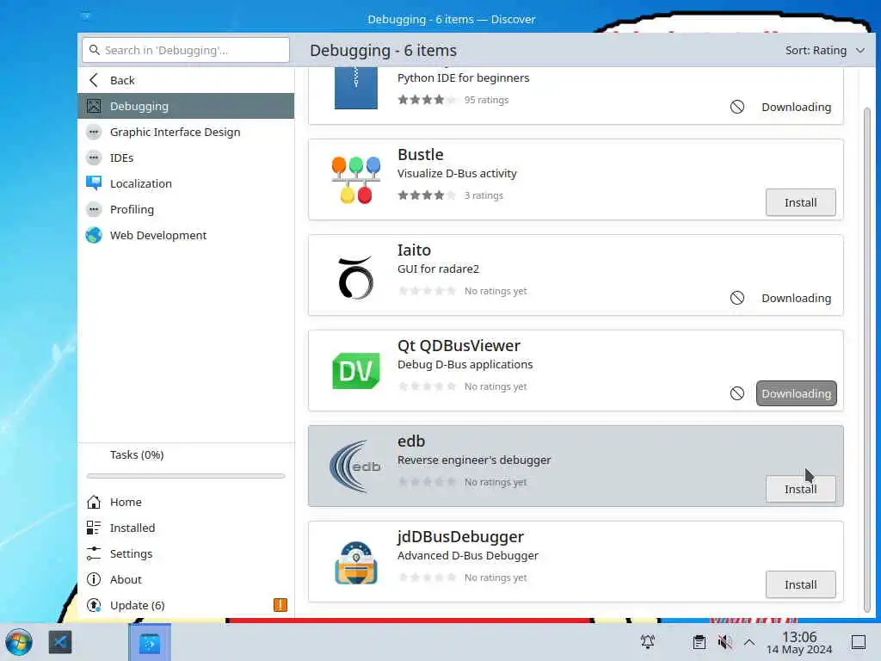Go Back in the sidebar
The image size is (881, 661).
186,80
